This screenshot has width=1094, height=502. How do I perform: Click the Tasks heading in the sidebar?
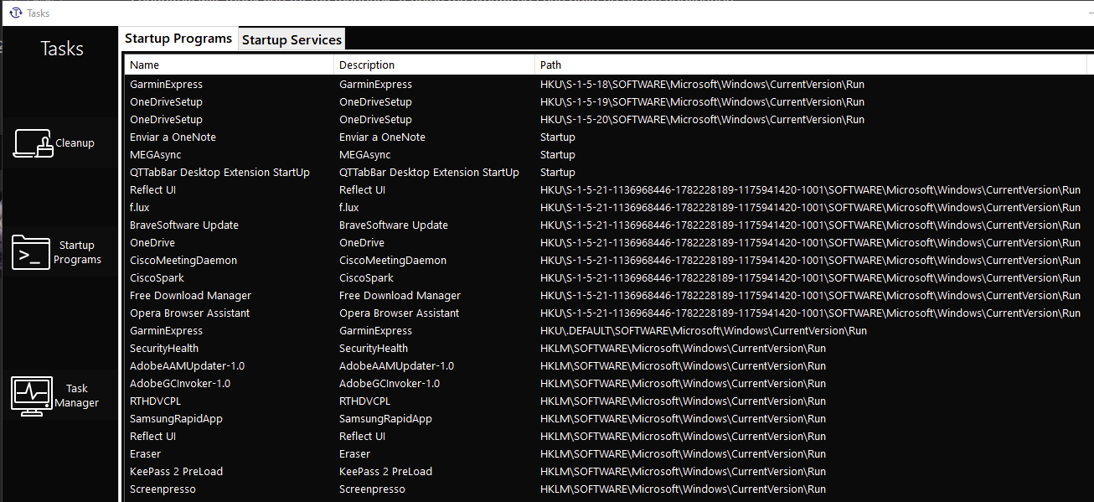62,49
